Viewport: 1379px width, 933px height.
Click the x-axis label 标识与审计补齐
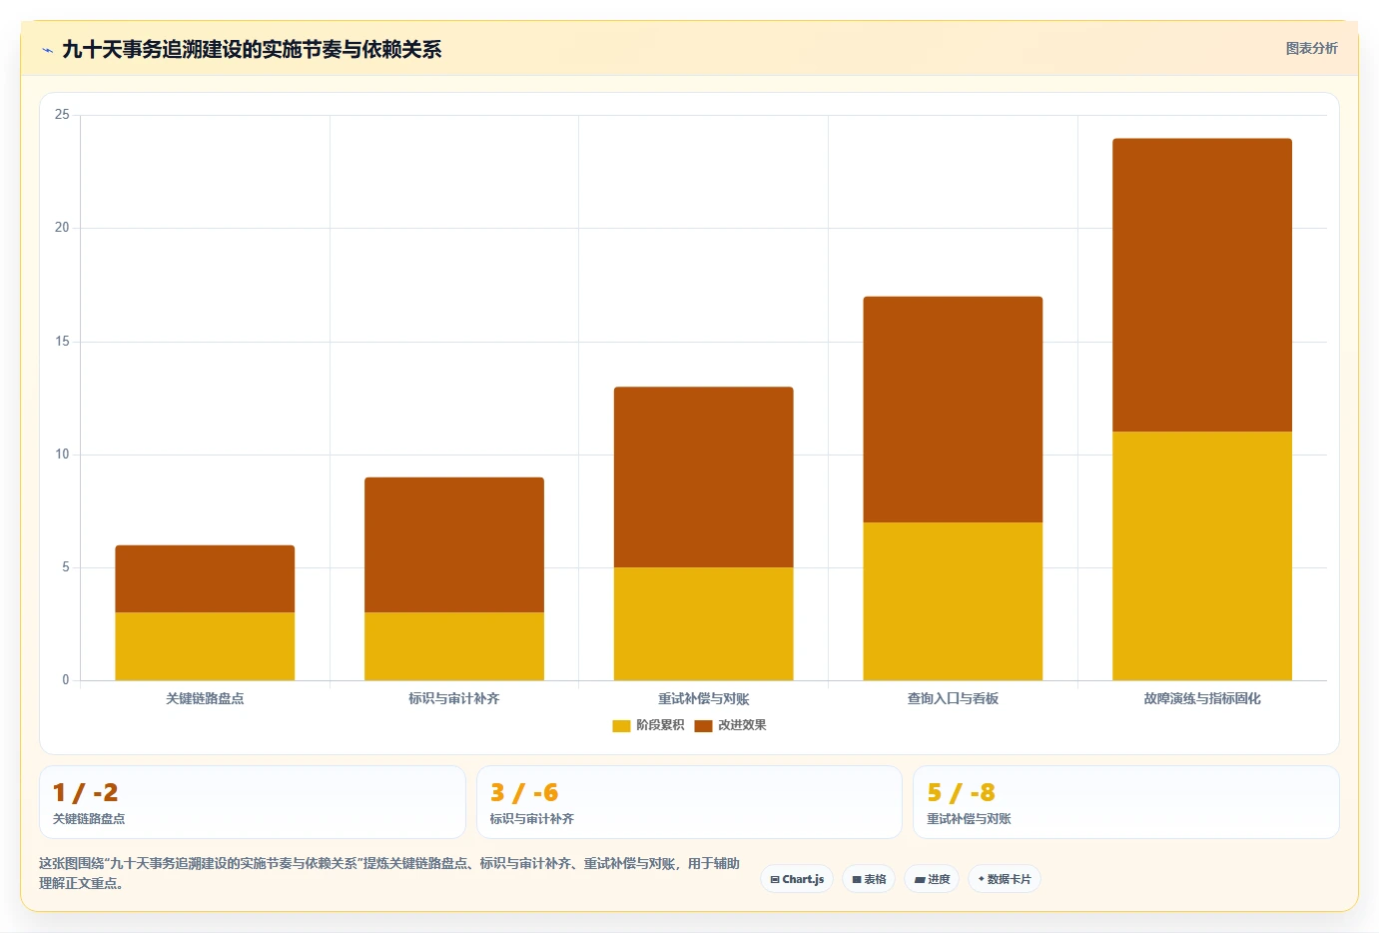point(454,698)
